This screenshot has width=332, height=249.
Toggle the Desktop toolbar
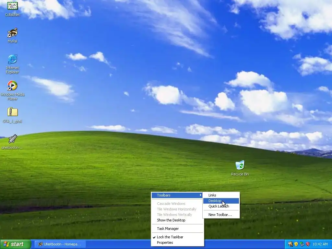pyautogui.click(x=221, y=201)
